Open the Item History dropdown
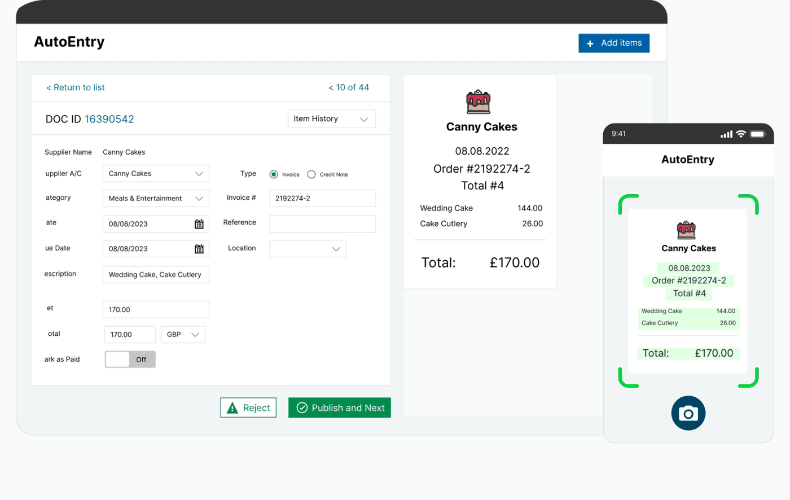This screenshot has width=790, height=500. [x=332, y=119]
